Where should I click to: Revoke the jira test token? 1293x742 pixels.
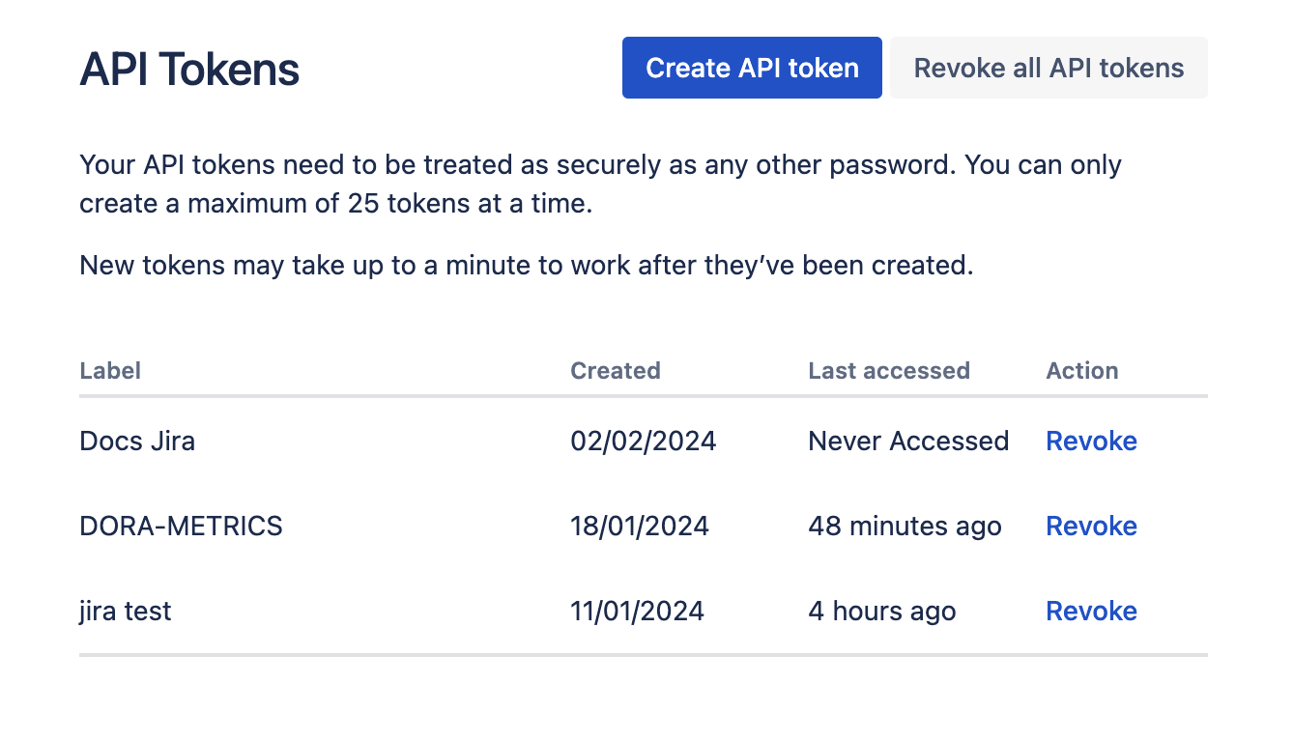pos(1091,611)
